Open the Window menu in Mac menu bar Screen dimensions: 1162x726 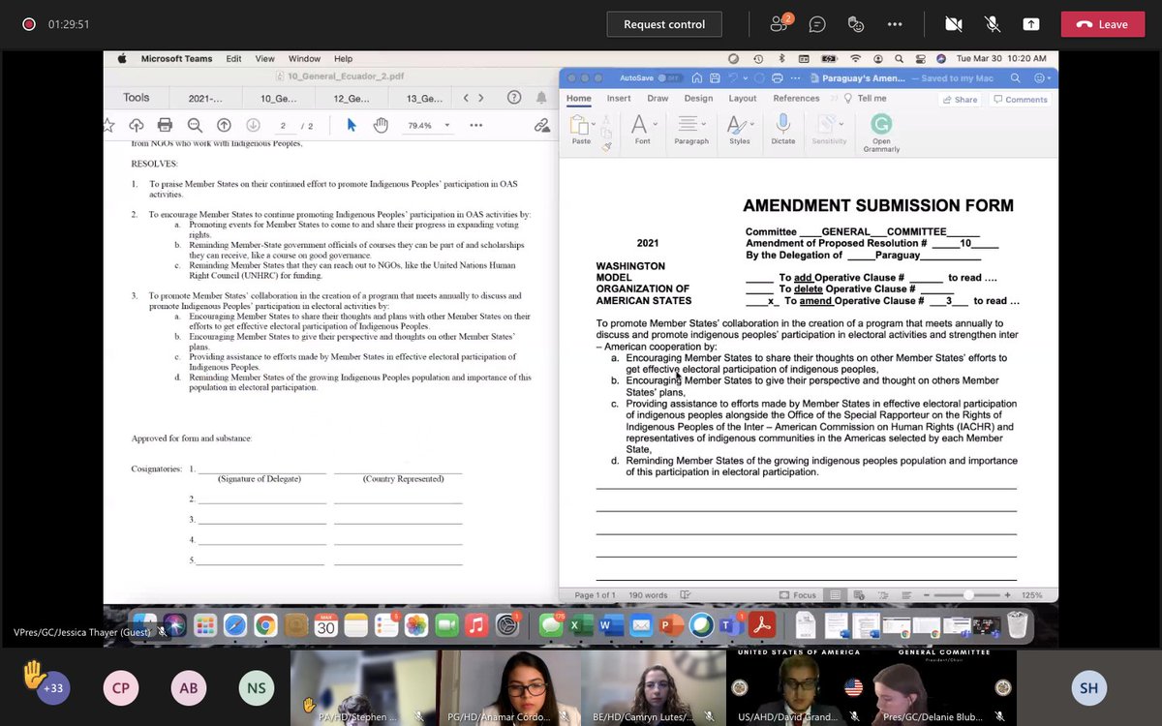(305, 59)
